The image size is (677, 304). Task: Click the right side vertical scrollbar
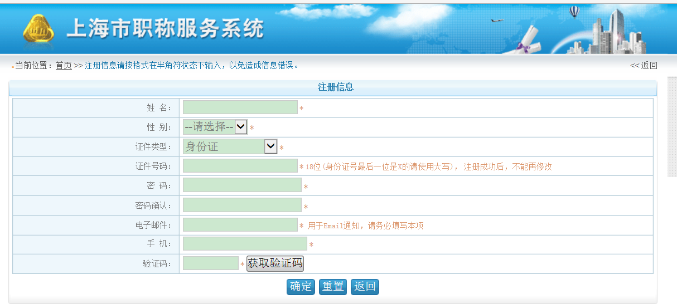[672, 128]
